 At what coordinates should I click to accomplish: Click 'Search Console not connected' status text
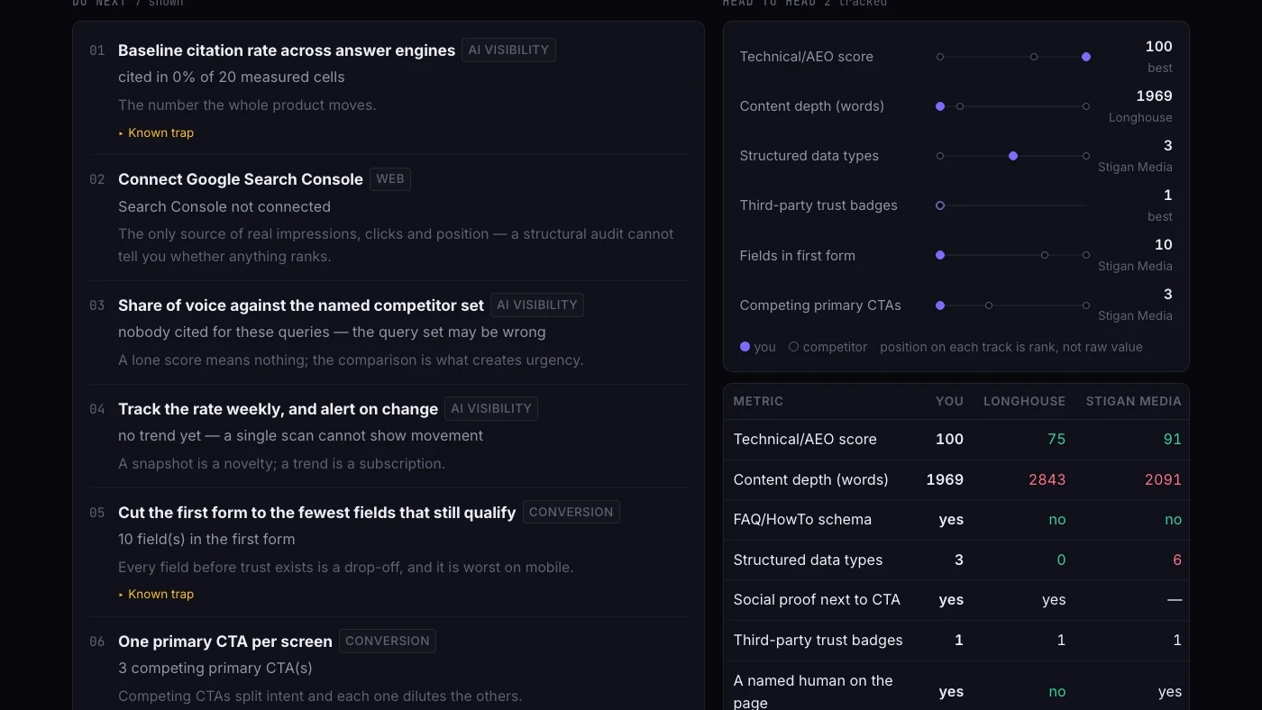[x=224, y=207]
